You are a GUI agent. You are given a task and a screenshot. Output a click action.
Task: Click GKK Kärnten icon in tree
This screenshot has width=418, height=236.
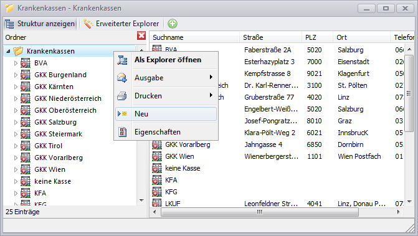tap(26, 87)
